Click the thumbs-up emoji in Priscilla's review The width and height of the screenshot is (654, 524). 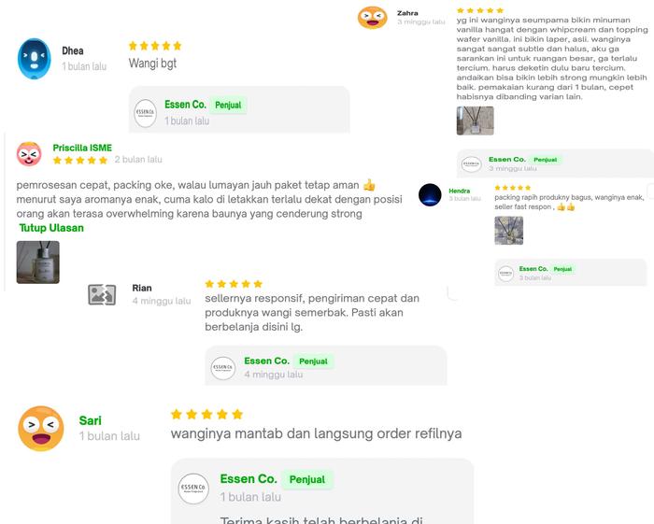(369, 185)
